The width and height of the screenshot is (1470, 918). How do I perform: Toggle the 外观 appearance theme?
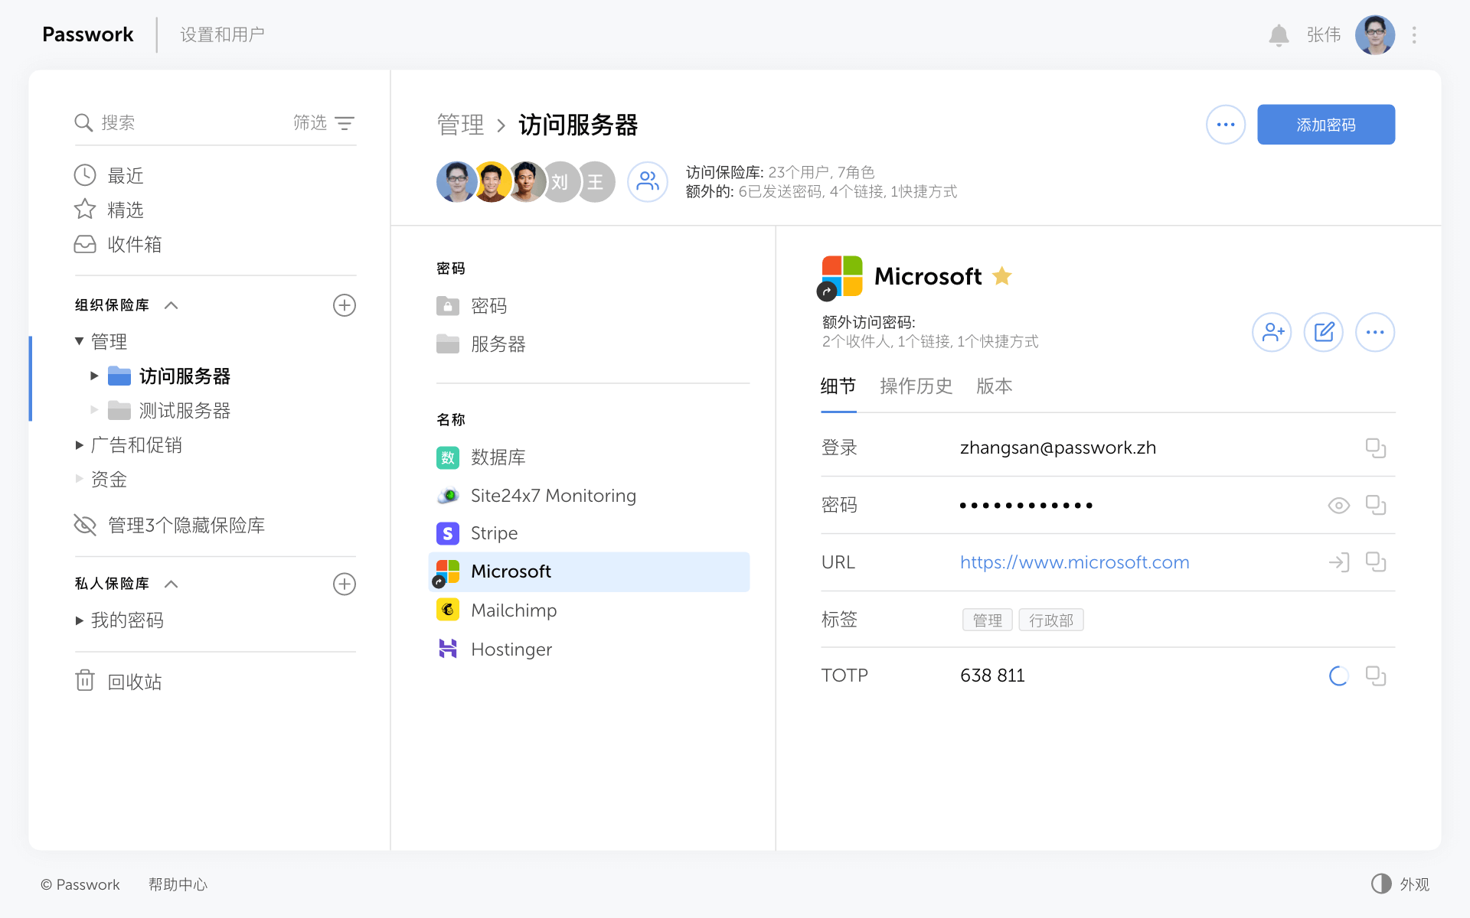[x=1400, y=884]
